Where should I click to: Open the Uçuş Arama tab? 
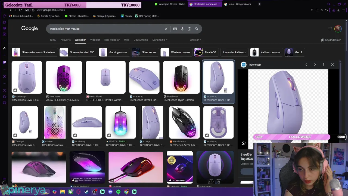[x=141, y=40]
